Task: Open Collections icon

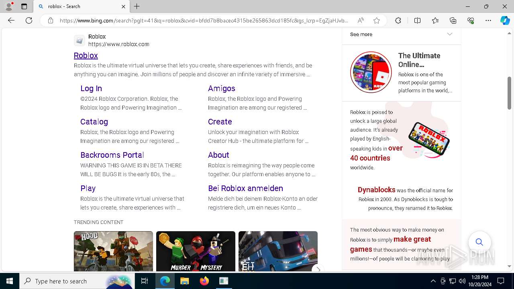Action: 453,20
